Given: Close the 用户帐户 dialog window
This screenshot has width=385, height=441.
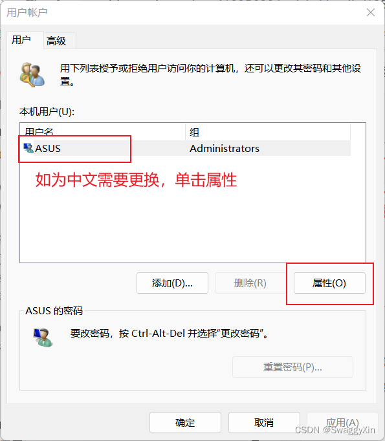Looking at the screenshot, I should point(371,12).
